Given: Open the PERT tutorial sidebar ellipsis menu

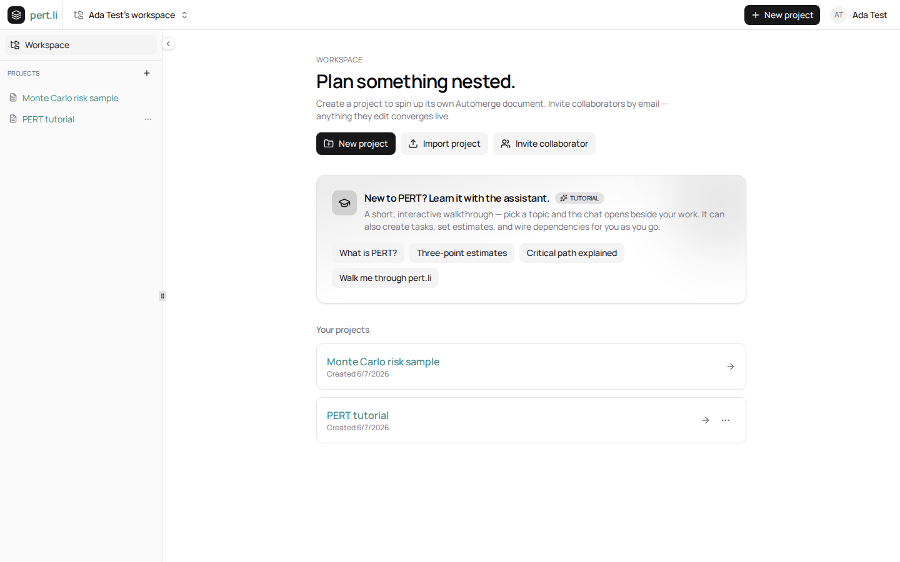Looking at the screenshot, I should pyautogui.click(x=148, y=119).
